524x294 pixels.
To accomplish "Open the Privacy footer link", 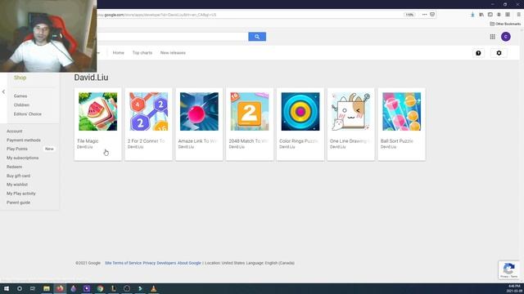I will tap(149, 263).
